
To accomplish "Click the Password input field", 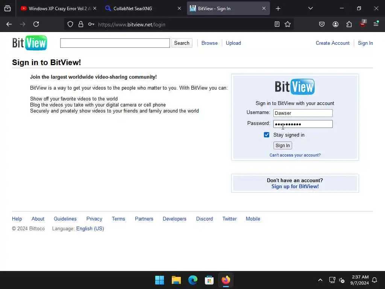I will tap(303, 124).
